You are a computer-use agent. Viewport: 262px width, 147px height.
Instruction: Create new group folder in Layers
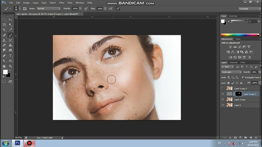pos(245,138)
